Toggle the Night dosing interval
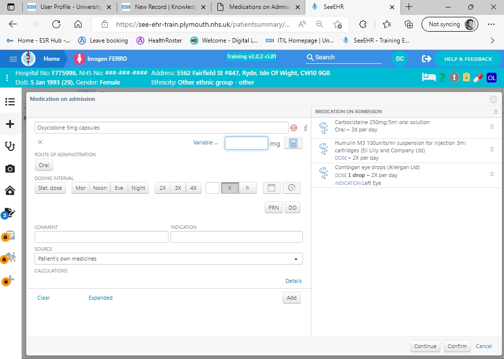Screen dimensions: 504x359 [x=138, y=188]
